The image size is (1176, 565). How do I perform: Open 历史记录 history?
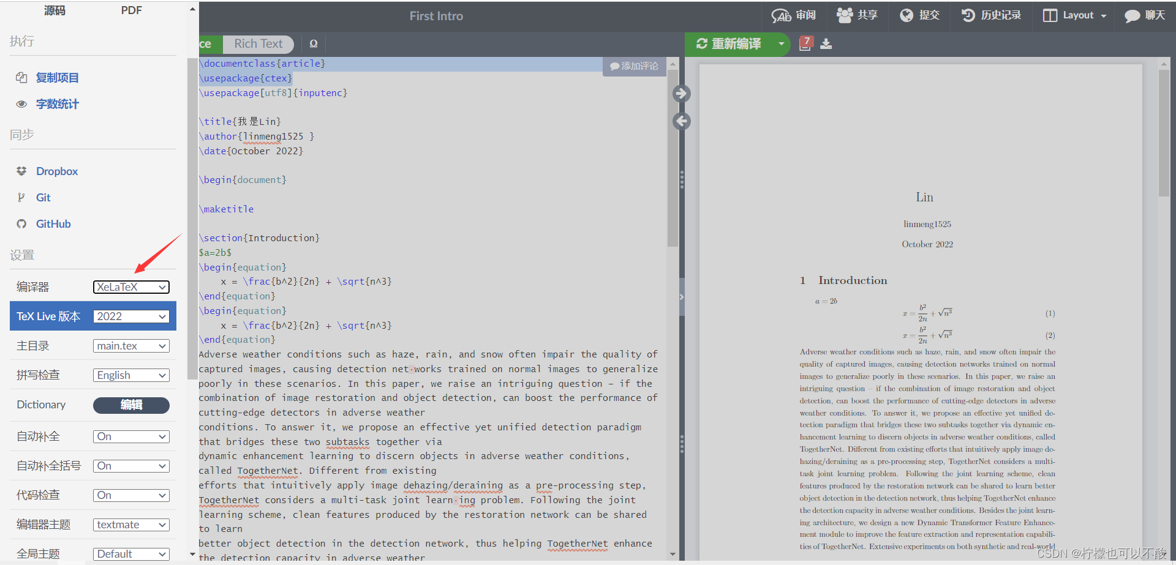click(x=991, y=15)
